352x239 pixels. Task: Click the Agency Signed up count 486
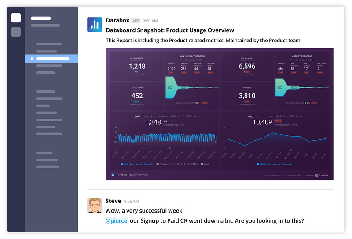[x=280, y=69]
